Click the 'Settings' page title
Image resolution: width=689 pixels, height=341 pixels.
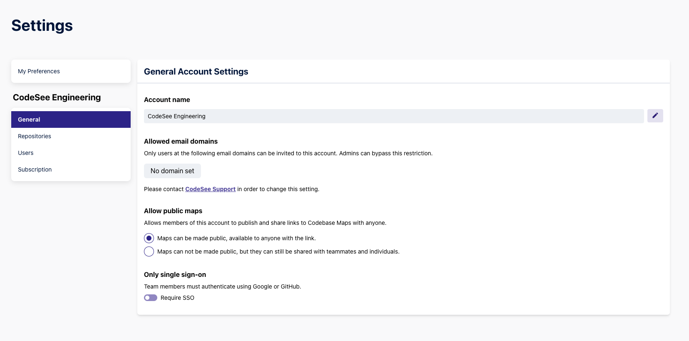click(42, 25)
